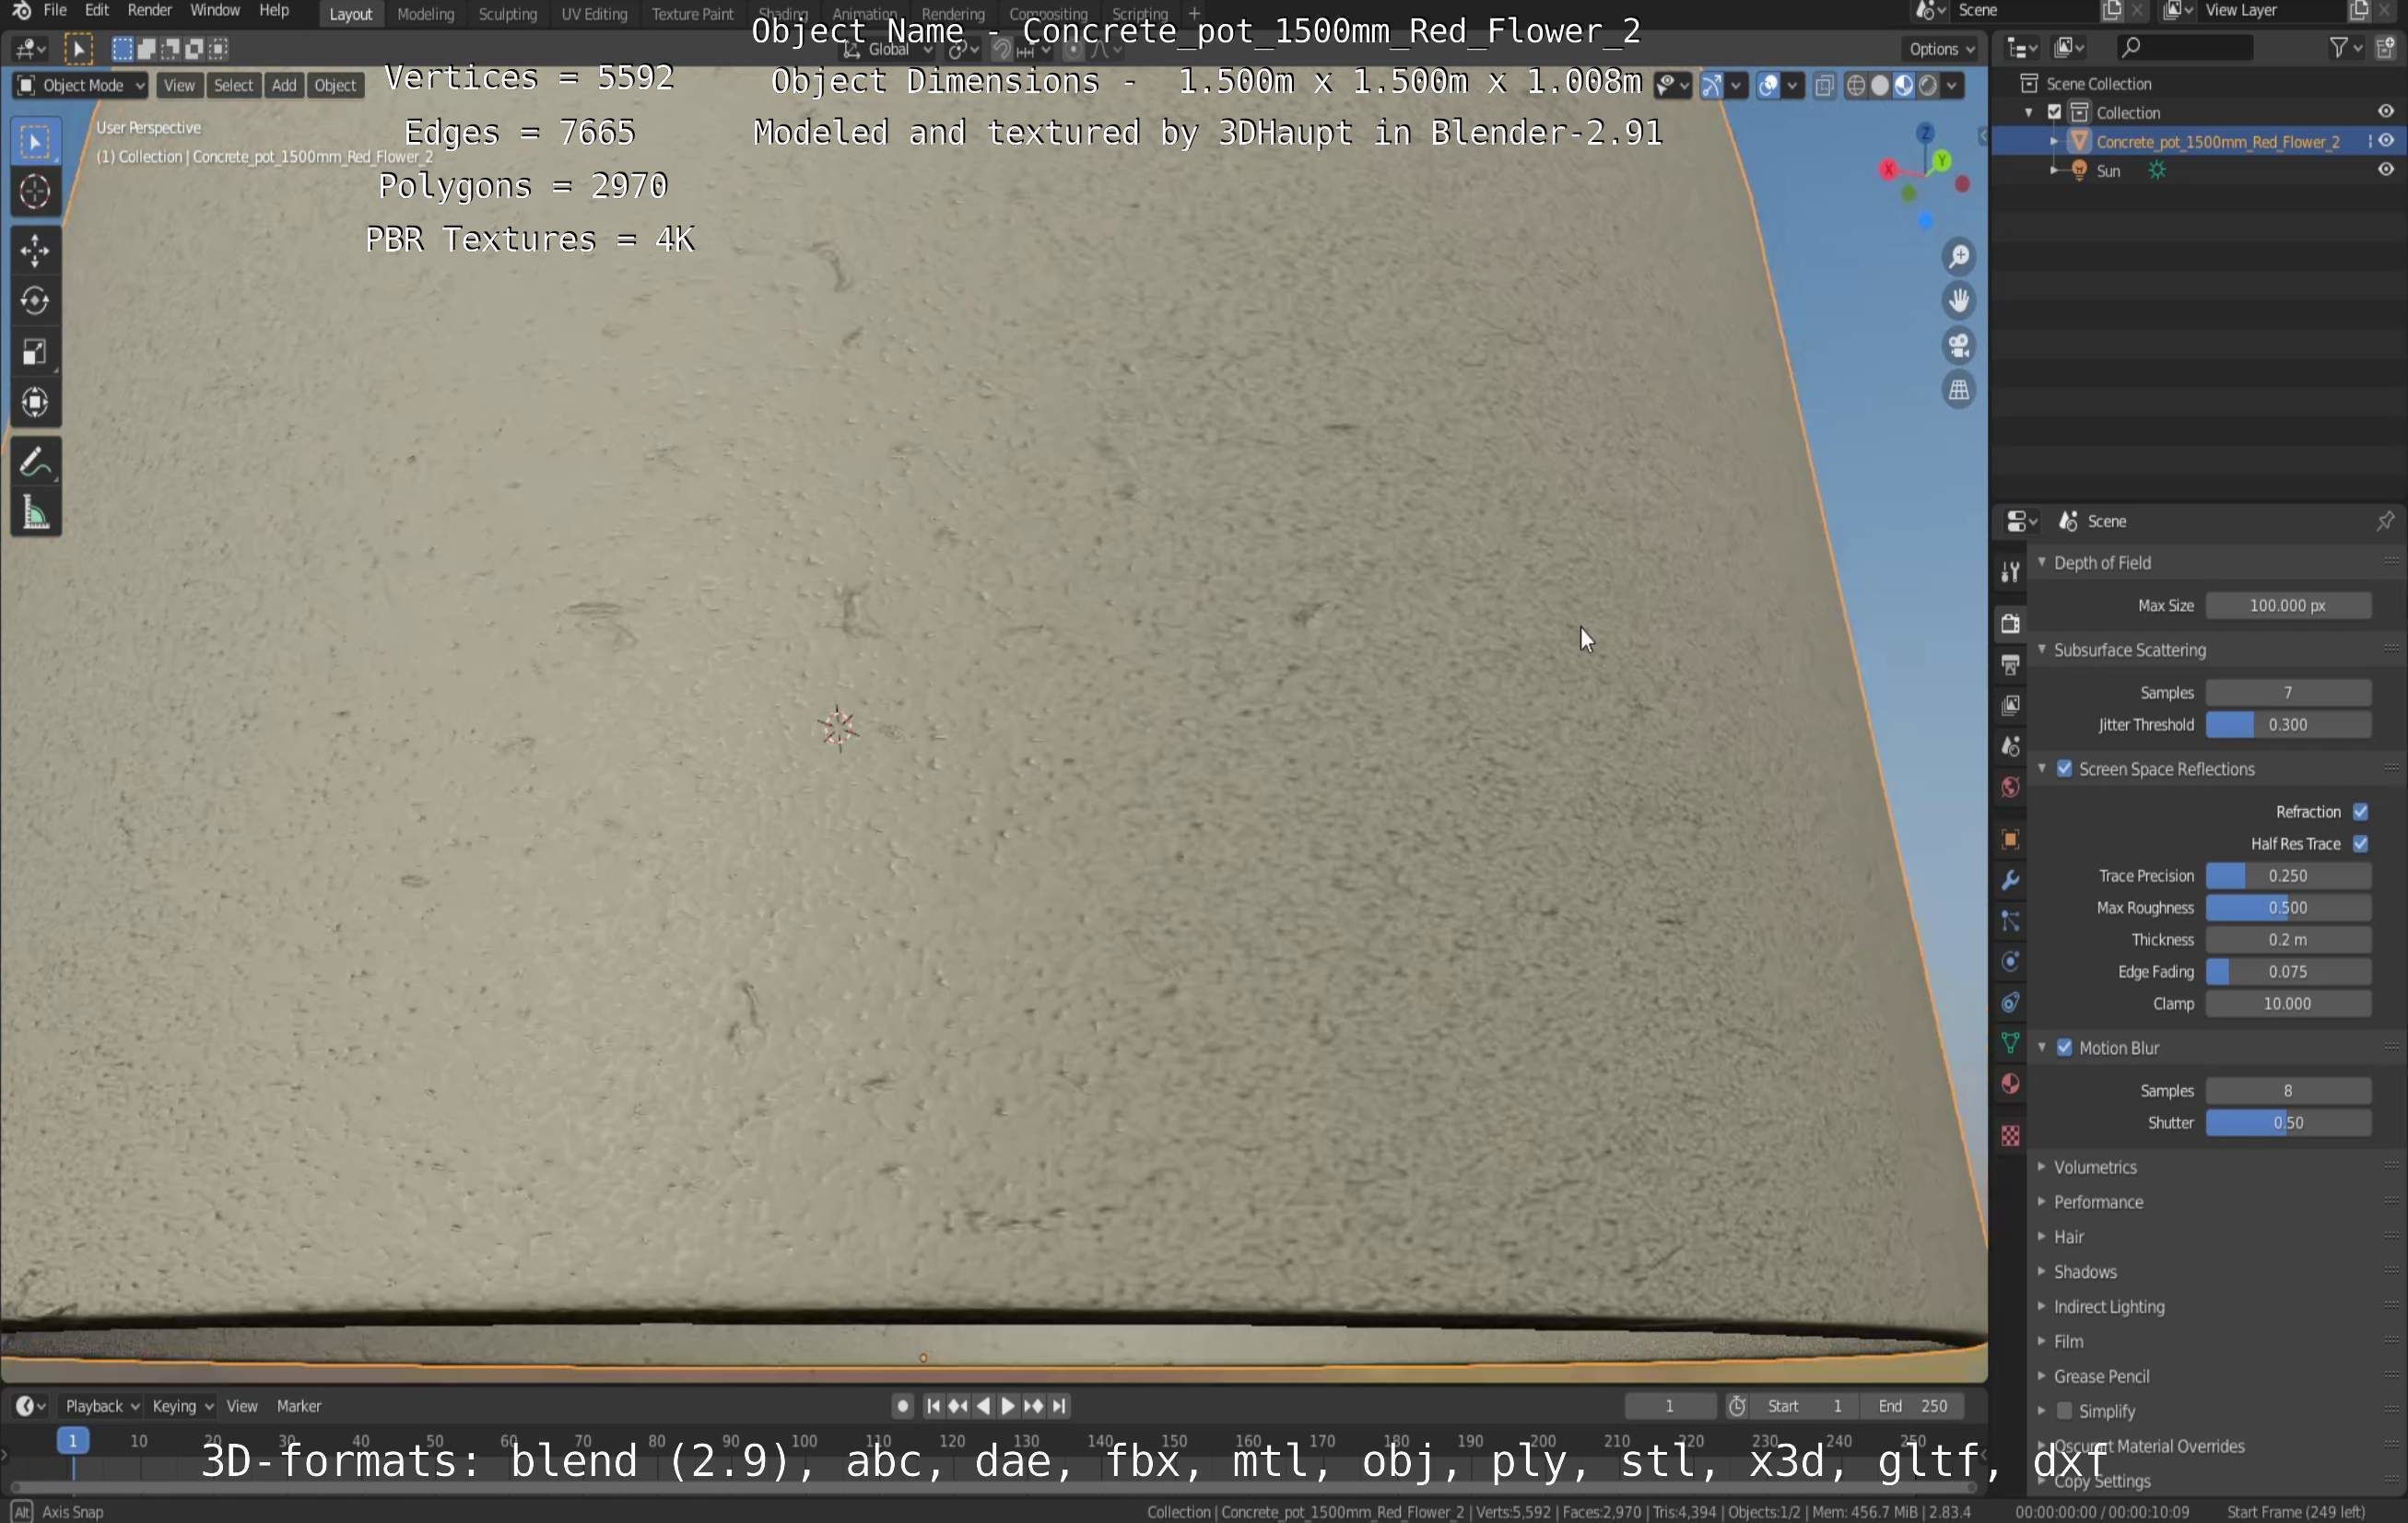Select the Transform tool
The height and width of the screenshot is (1523, 2408).
point(35,403)
